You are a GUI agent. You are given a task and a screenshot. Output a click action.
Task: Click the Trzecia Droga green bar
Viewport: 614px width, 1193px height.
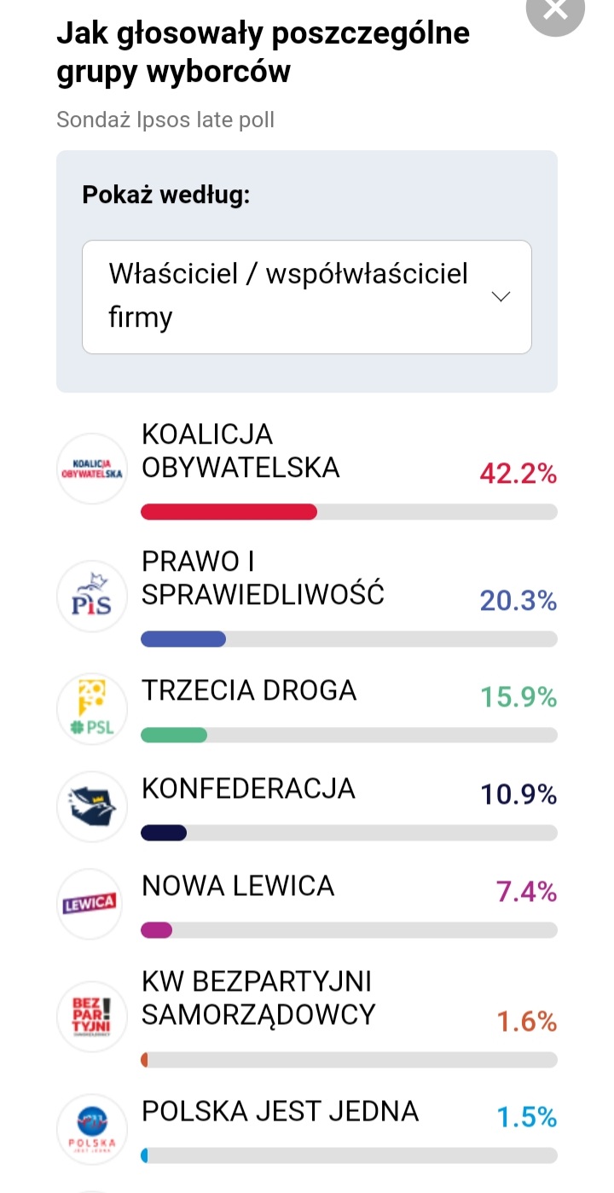coord(174,736)
